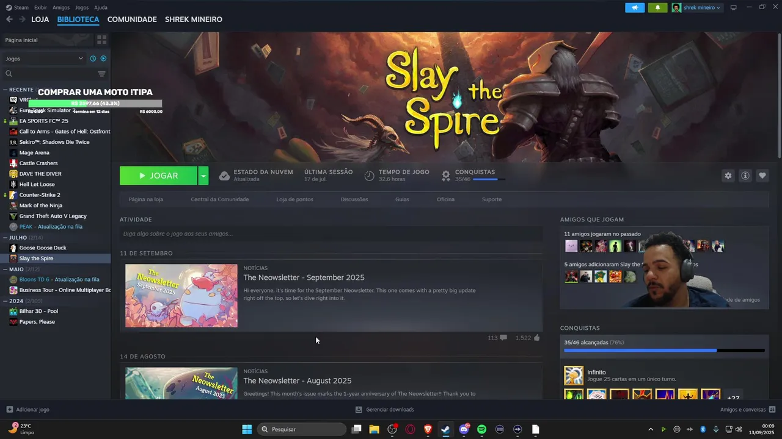The height and width of the screenshot is (439, 782).
Task: Click the activity status input field
Action: click(331, 234)
